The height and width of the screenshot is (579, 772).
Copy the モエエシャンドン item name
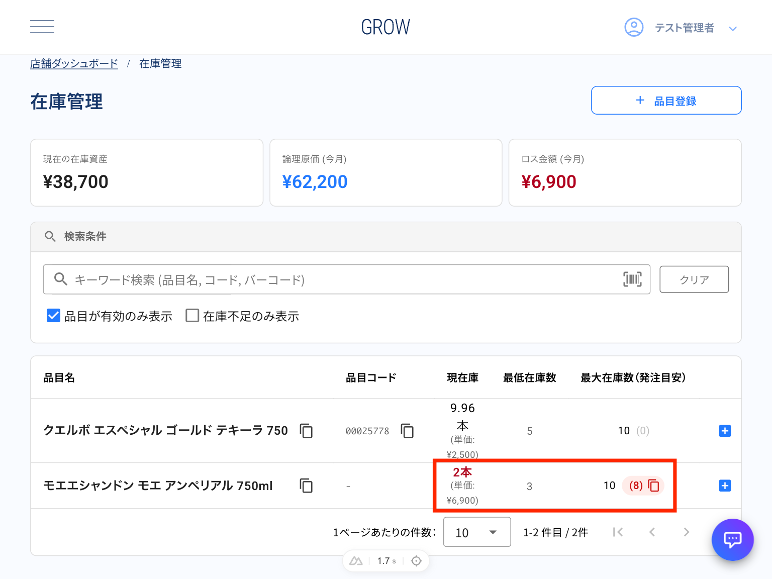(306, 486)
